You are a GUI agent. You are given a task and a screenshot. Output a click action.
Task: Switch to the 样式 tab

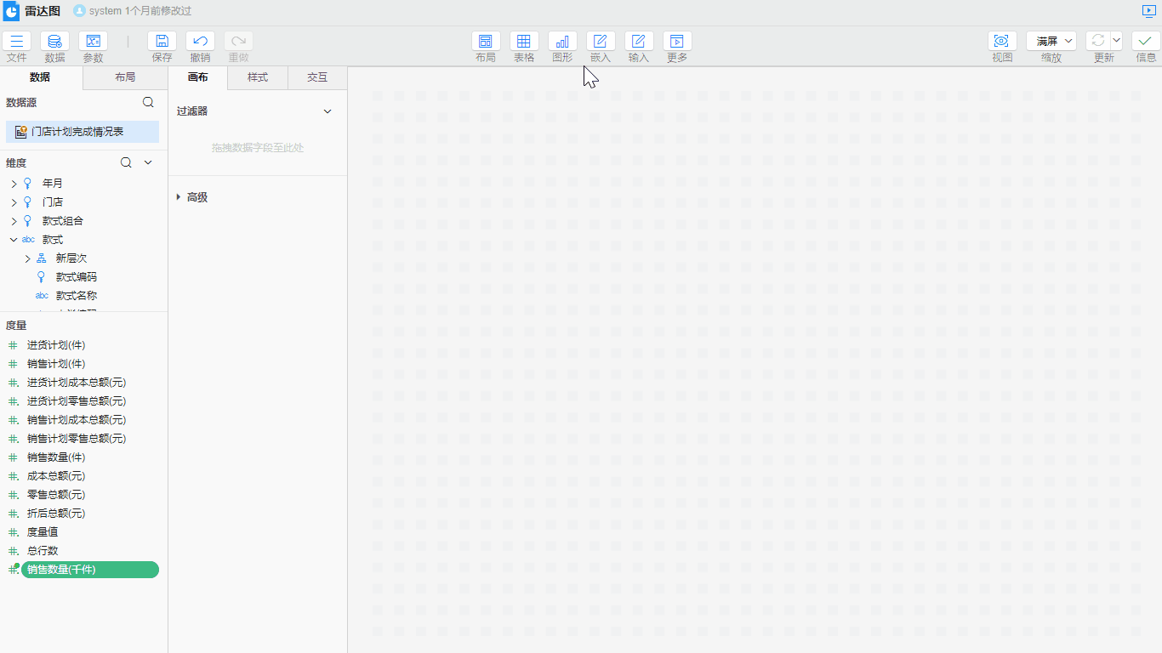(x=258, y=77)
